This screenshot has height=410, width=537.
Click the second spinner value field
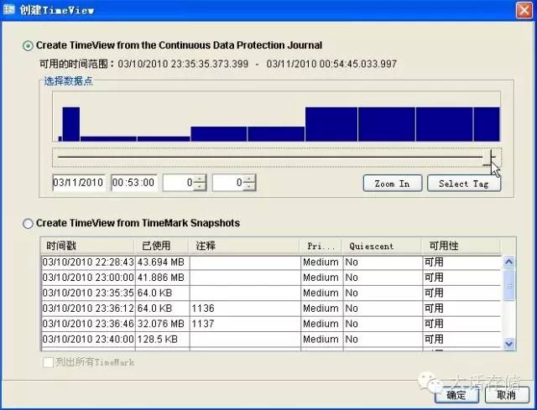pyautogui.click(x=227, y=183)
